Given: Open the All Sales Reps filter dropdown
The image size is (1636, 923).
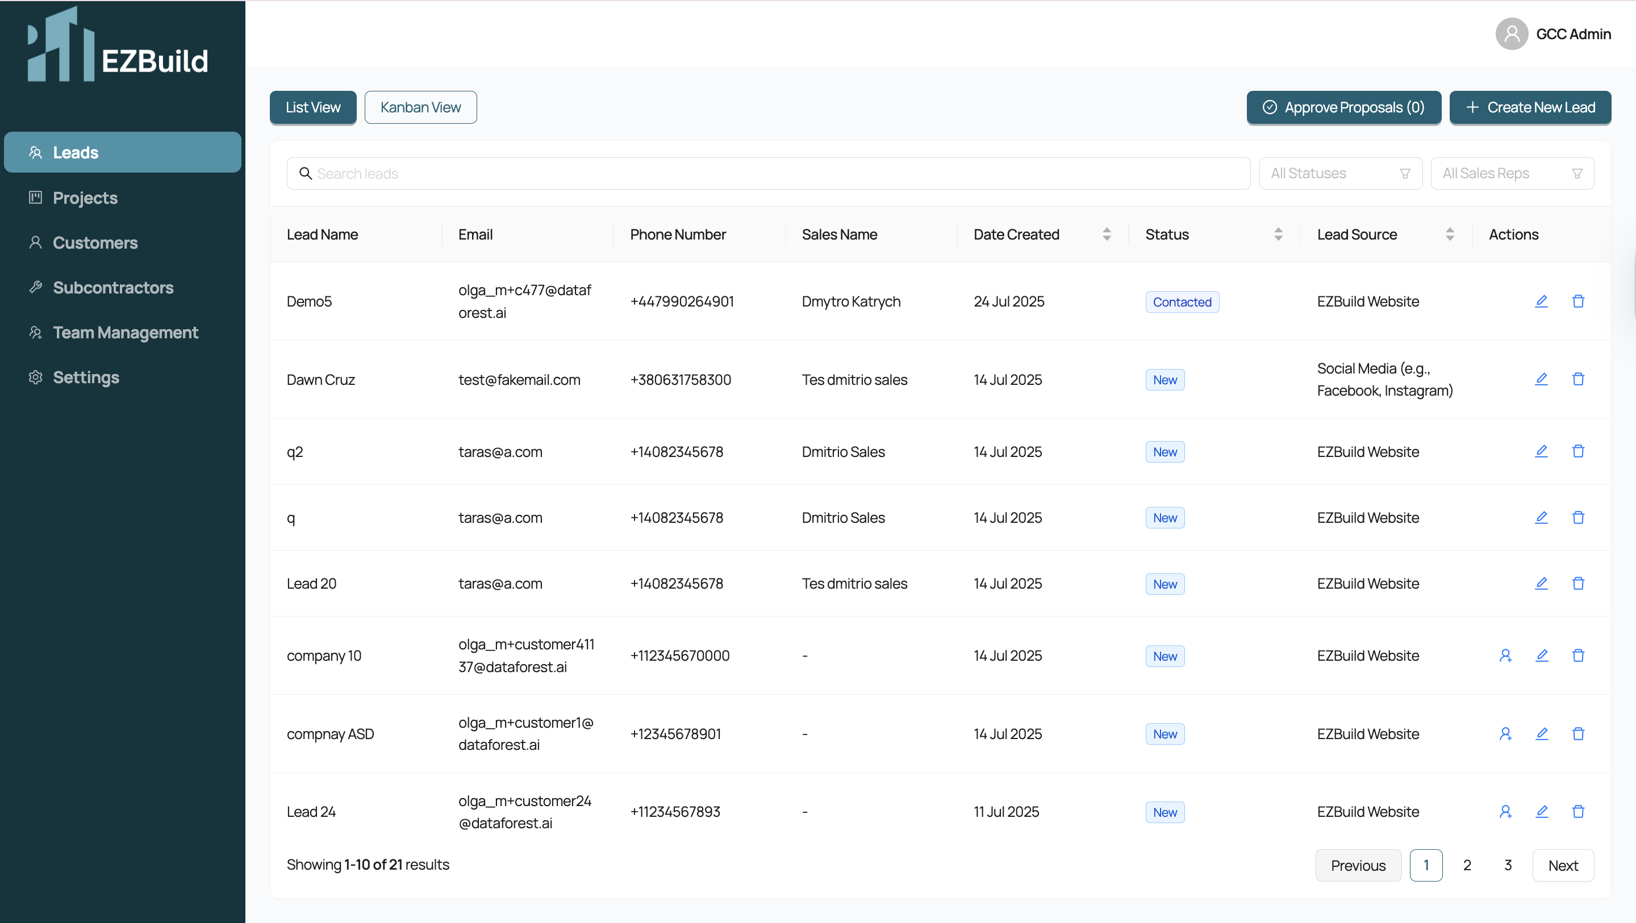Looking at the screenshot, I should pyautogui.click(x=1512, y=173).
